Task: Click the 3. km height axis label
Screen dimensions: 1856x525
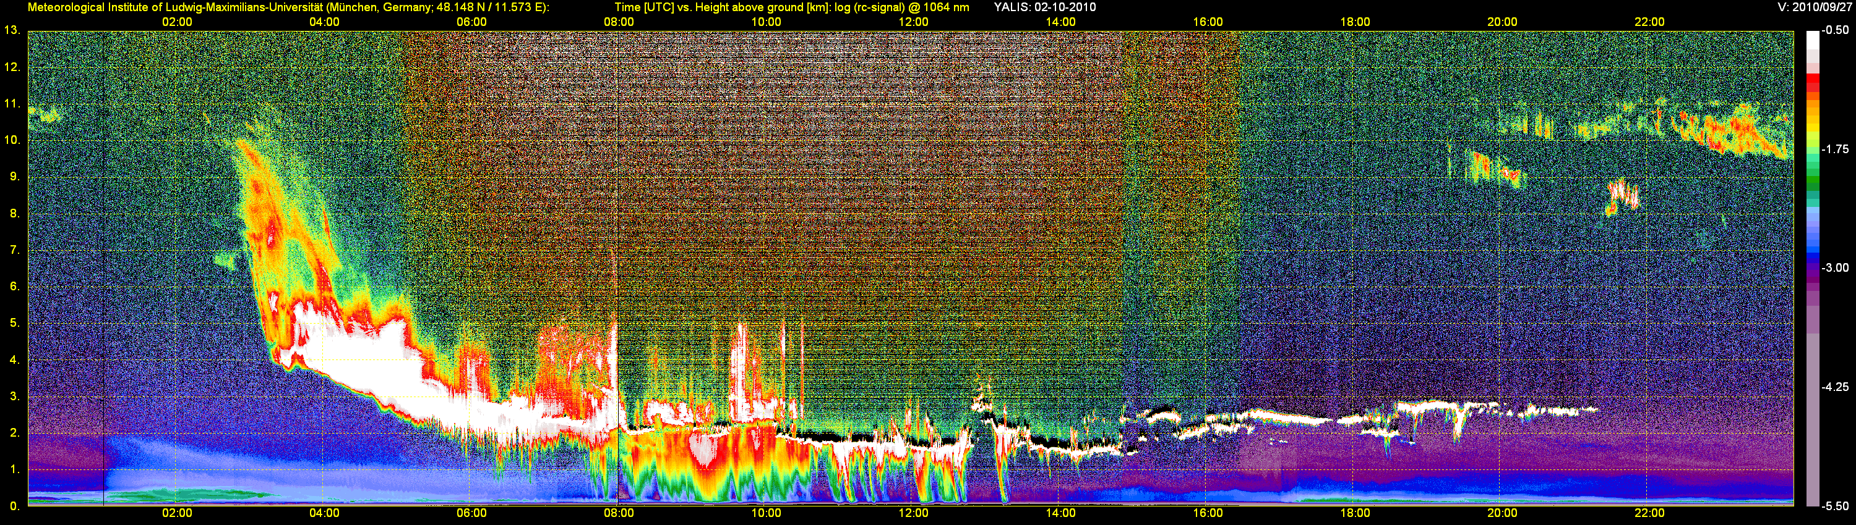Action: 14,397
